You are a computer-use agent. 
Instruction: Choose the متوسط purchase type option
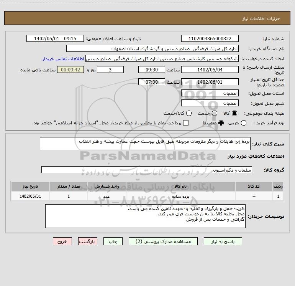221,123
